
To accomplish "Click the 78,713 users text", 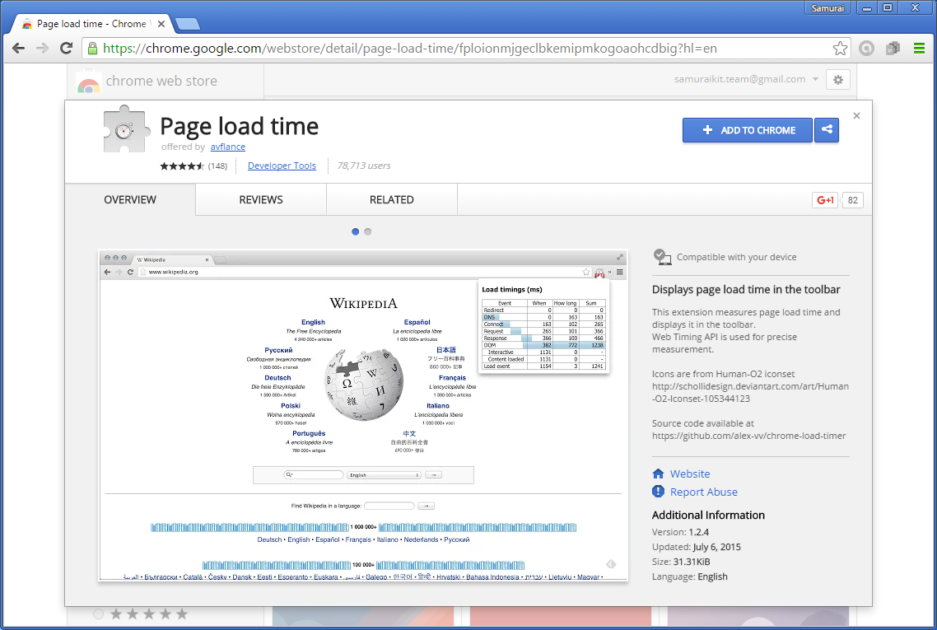I will [364, 166].
